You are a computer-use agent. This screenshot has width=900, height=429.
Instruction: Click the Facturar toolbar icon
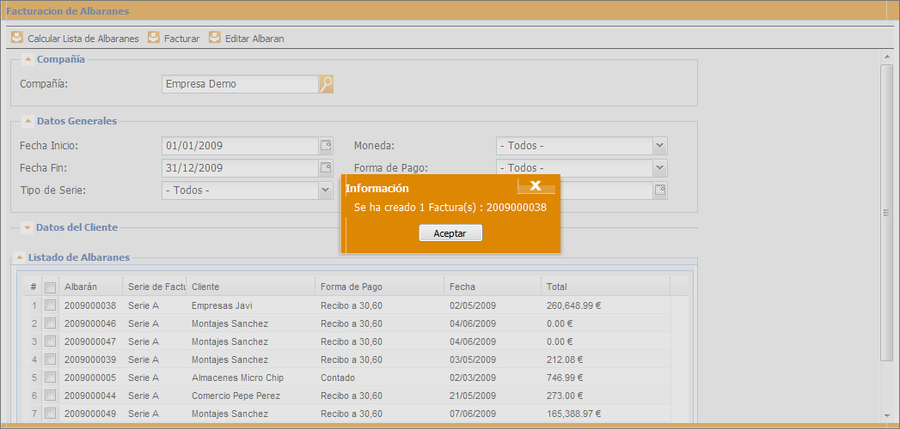(x=154, y=38)
